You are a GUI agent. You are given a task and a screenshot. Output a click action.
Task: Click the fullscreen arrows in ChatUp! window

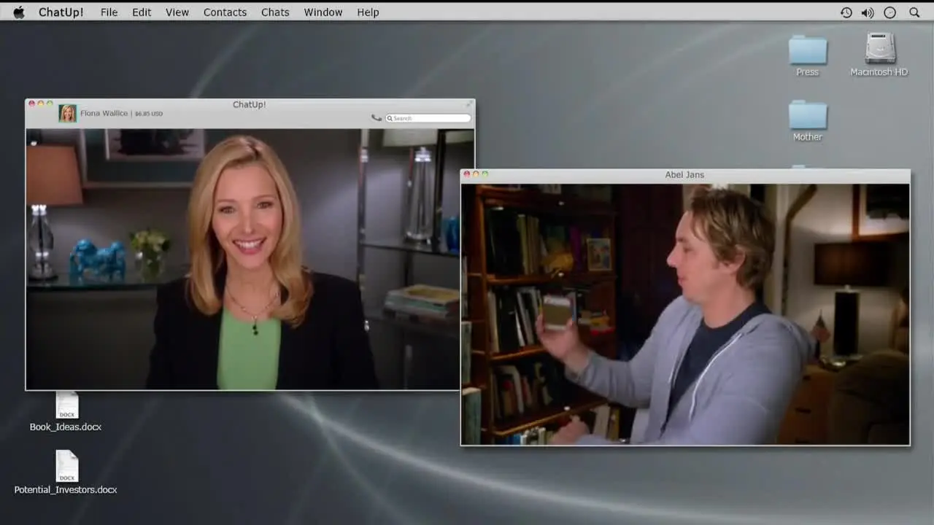469,103
